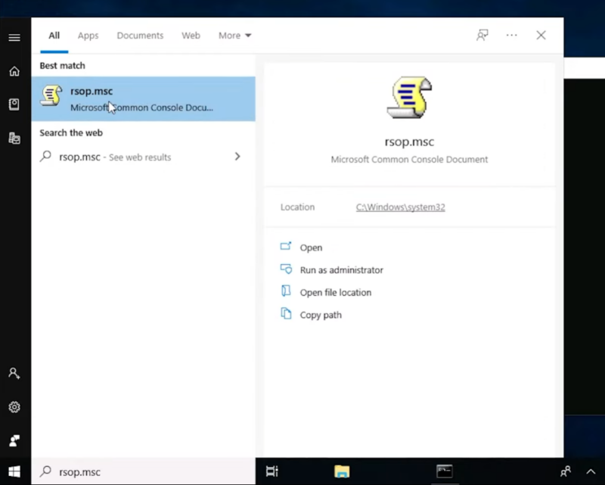Switch to the Apps tab
Viewport: 605px width, 485px height.
click(88, 36)
